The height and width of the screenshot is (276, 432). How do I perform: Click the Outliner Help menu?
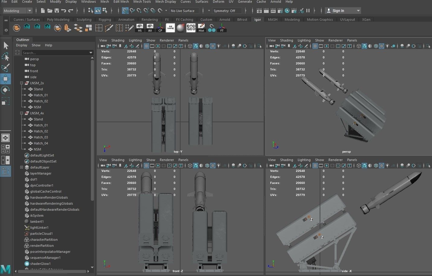click(49, 45)
